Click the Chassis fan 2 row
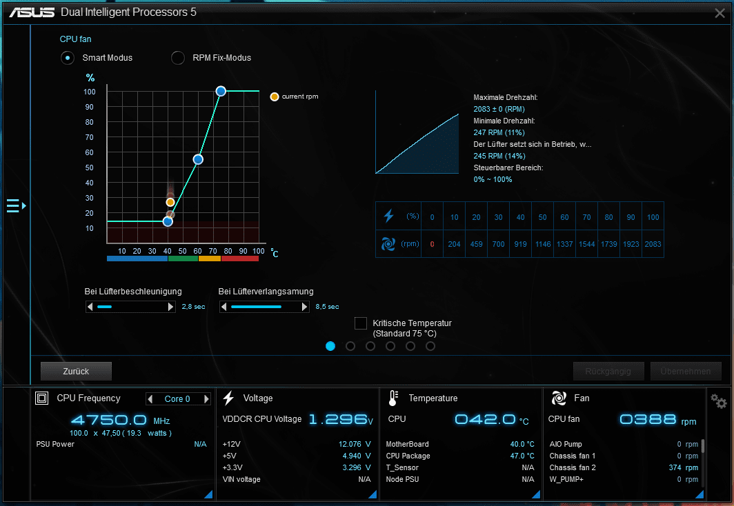Screen dimensions: 734x506 [624, 467]
